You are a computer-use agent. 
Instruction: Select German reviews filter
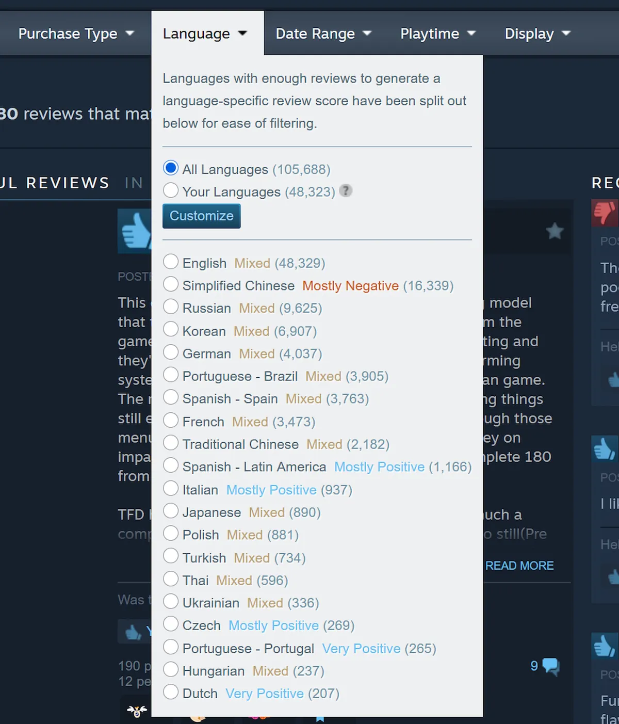click(171, 352)
